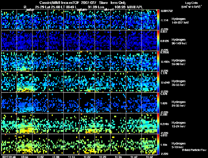Click the 'Stare' label in the title
This screenshot has height=158, width=208.
point(103,3)
